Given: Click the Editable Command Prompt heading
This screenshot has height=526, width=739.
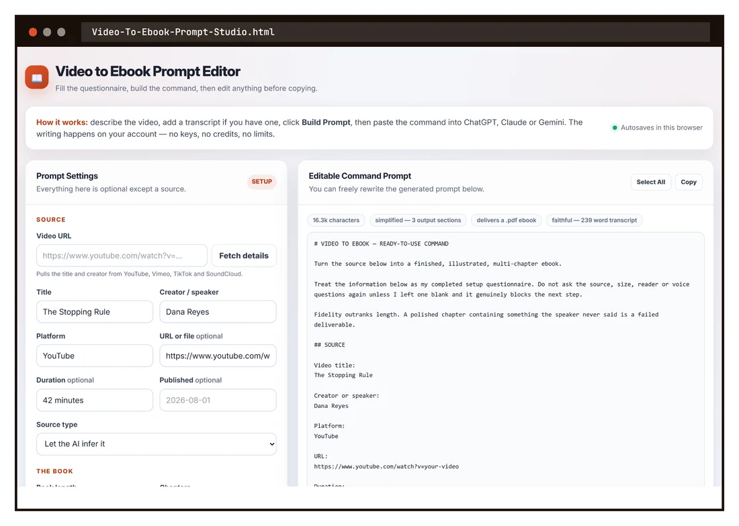Looking at the screenshot, I should click(x=359, y=176).
